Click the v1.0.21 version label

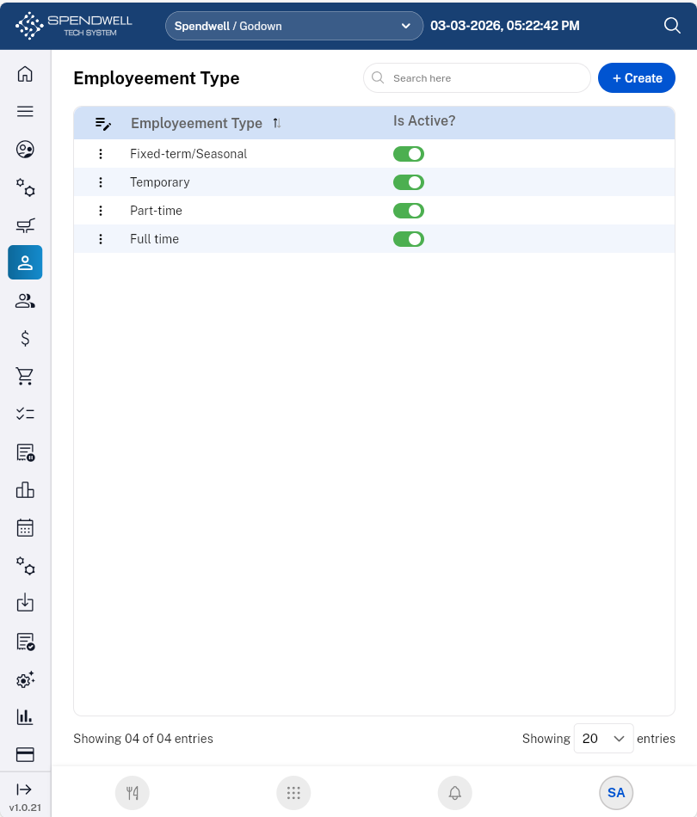point(25,808)
